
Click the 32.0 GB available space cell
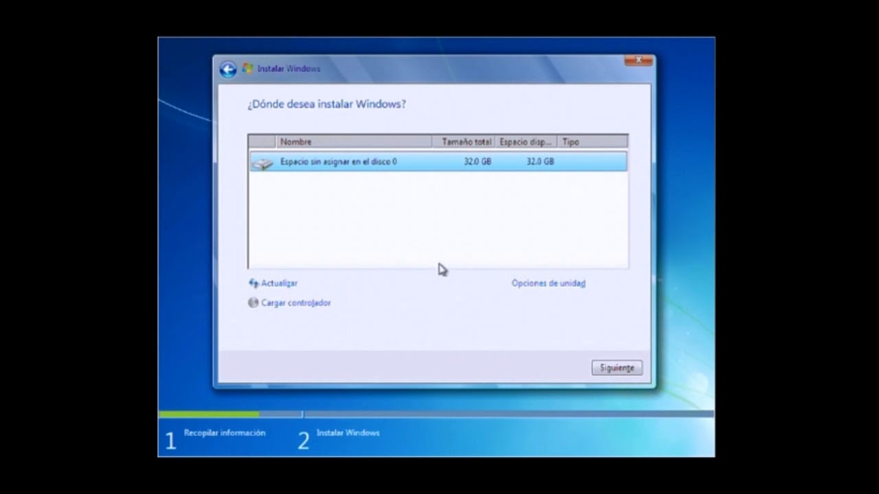(x=540, y=162)
